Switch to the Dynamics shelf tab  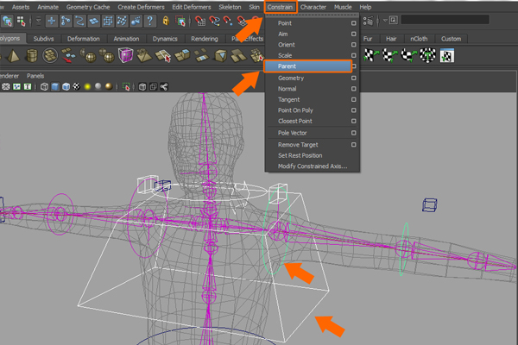click(x=165, y=39)
